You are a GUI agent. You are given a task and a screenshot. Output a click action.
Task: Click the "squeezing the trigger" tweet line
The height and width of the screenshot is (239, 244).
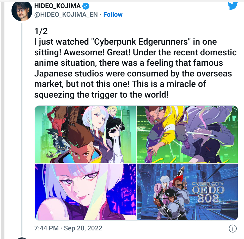[101, 94]
